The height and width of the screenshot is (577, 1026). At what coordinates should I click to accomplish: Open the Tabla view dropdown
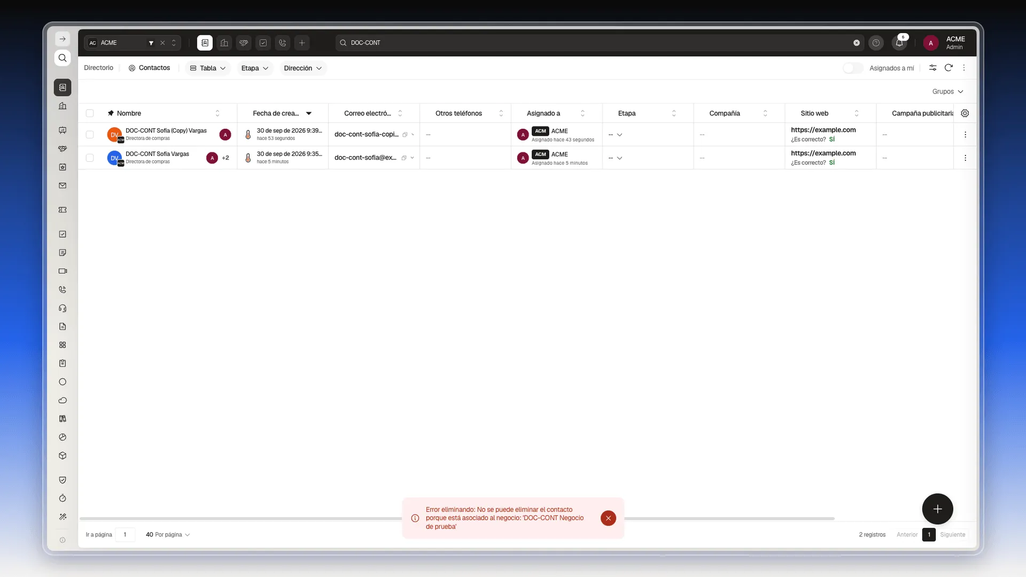[x=208, y=68]
